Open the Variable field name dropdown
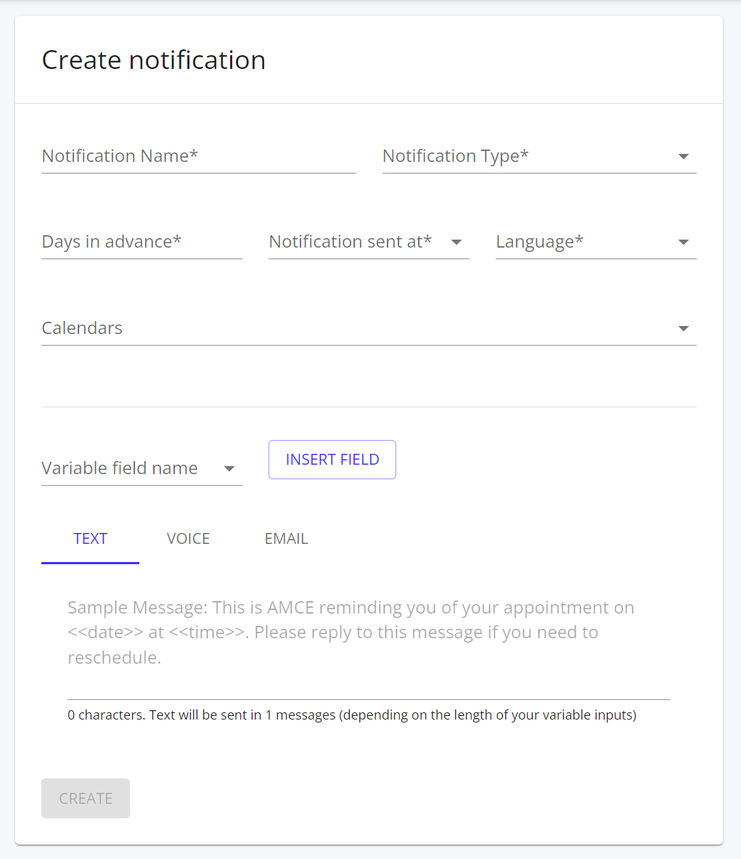This screenshot has height=859, width=741. click(131, 468)
